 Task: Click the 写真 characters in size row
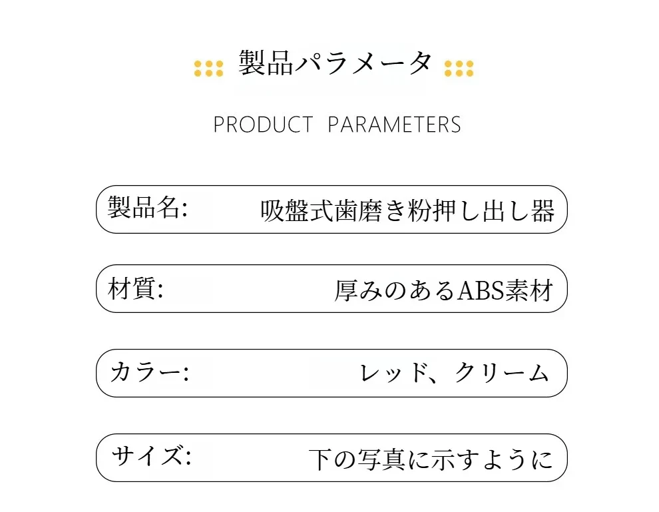tap(381, 459)
